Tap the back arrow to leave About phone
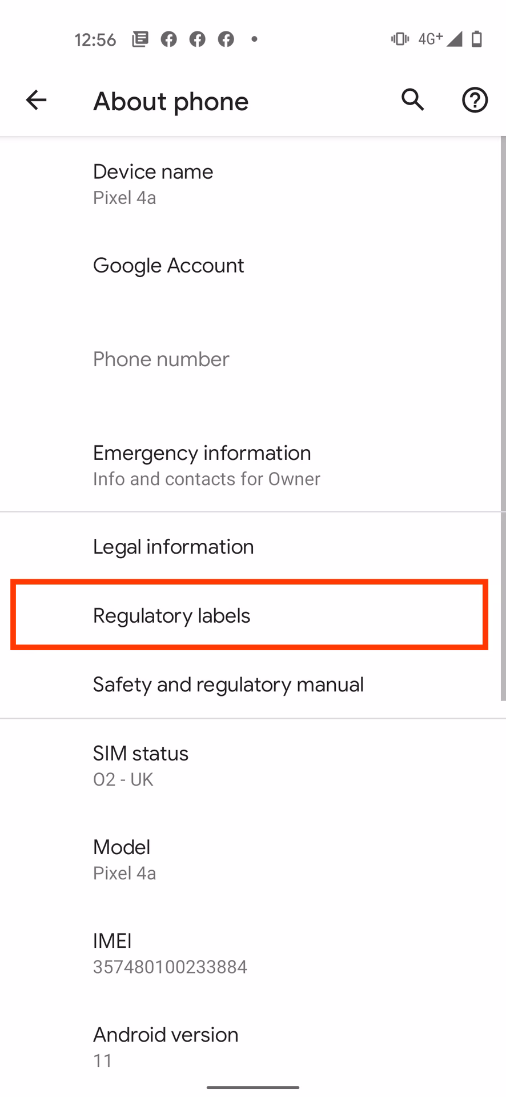The width and height of the screenshot is (506, 1097). (x=36, y=100)
